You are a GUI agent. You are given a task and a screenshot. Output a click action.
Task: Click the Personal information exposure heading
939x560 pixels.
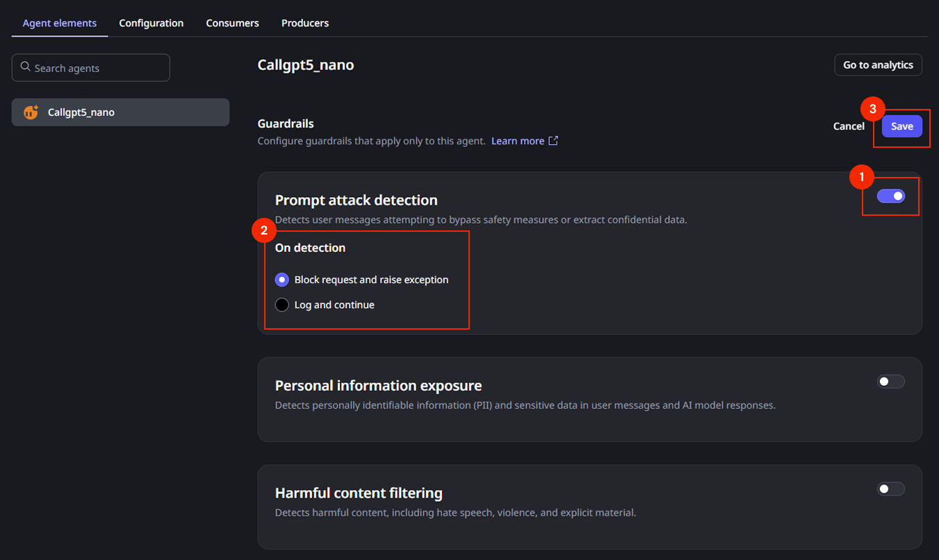point(379,385)
